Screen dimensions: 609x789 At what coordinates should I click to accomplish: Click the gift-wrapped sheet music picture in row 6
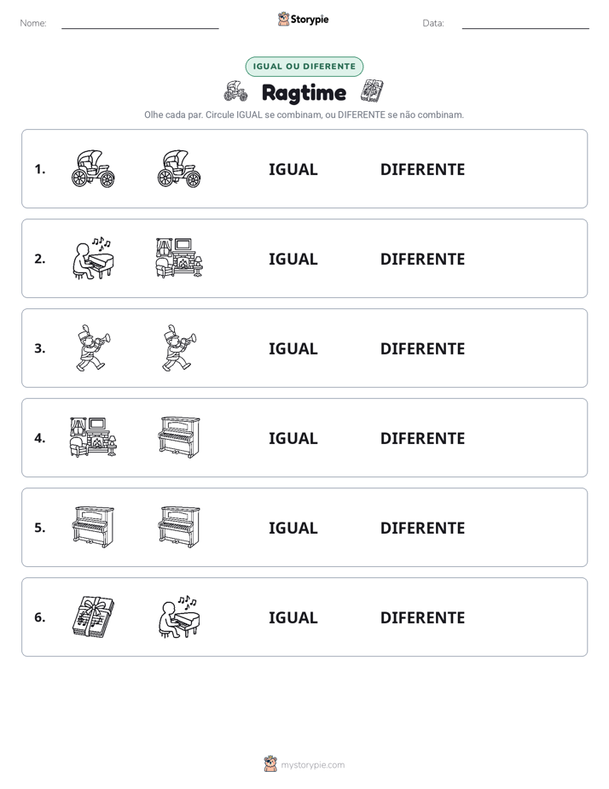tap(93, 617)
